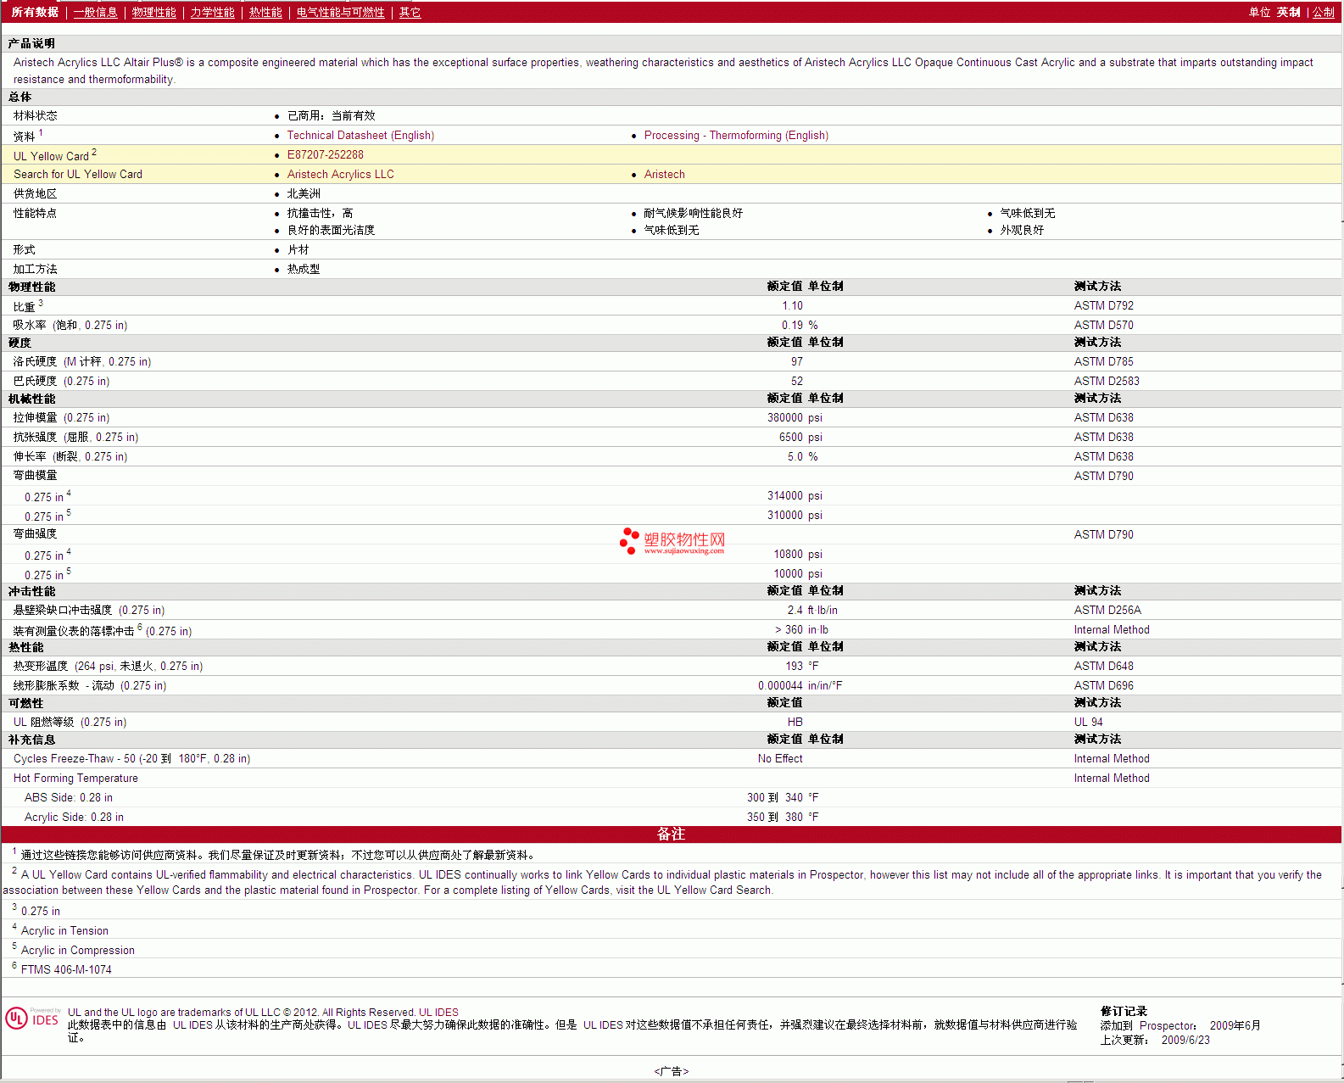Screen dimensions: 1344x1083
Task: Select the specific gravity value 1.10
Action: [x=792, y=305]
